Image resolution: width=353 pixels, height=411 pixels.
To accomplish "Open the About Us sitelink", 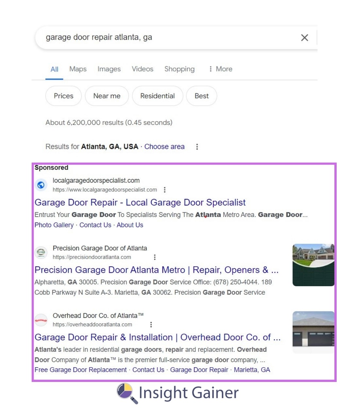I will tap(130, 225).
